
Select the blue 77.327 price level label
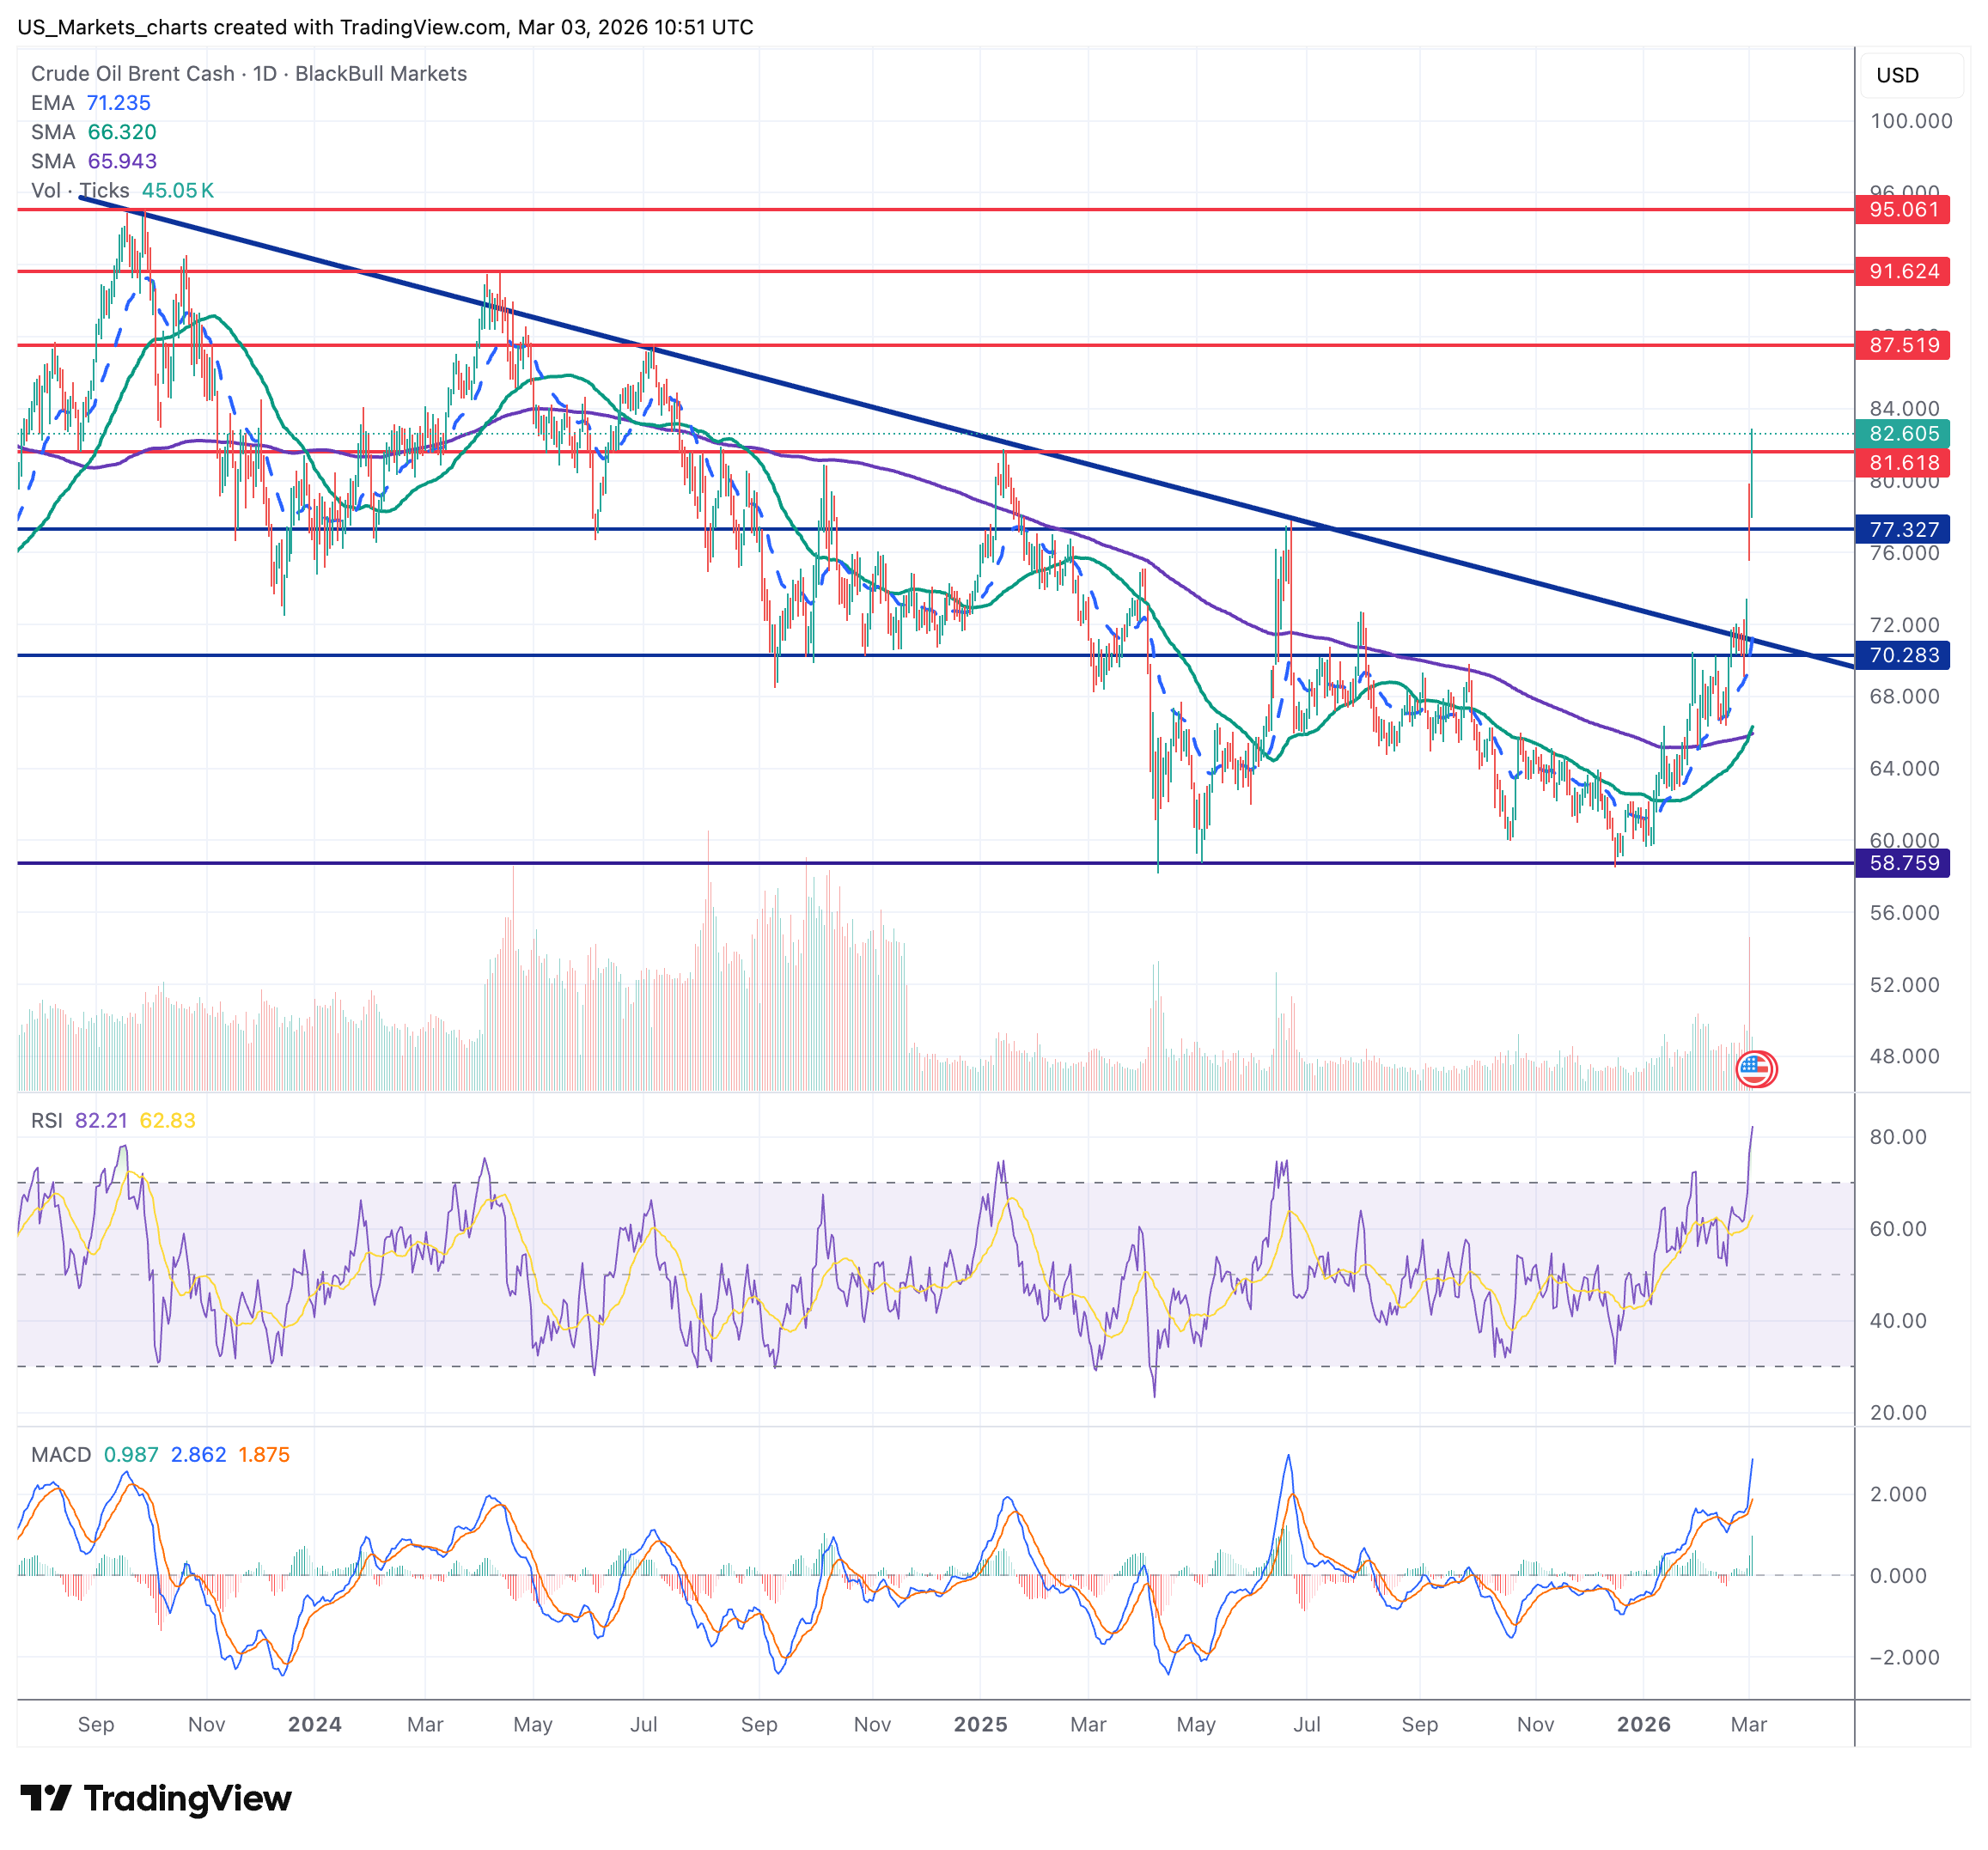click(x=1902, y=530)
